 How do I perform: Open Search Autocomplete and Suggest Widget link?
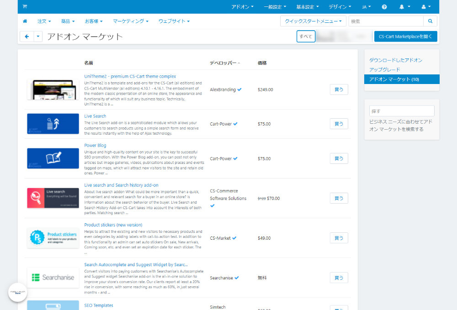click(136, 265)
